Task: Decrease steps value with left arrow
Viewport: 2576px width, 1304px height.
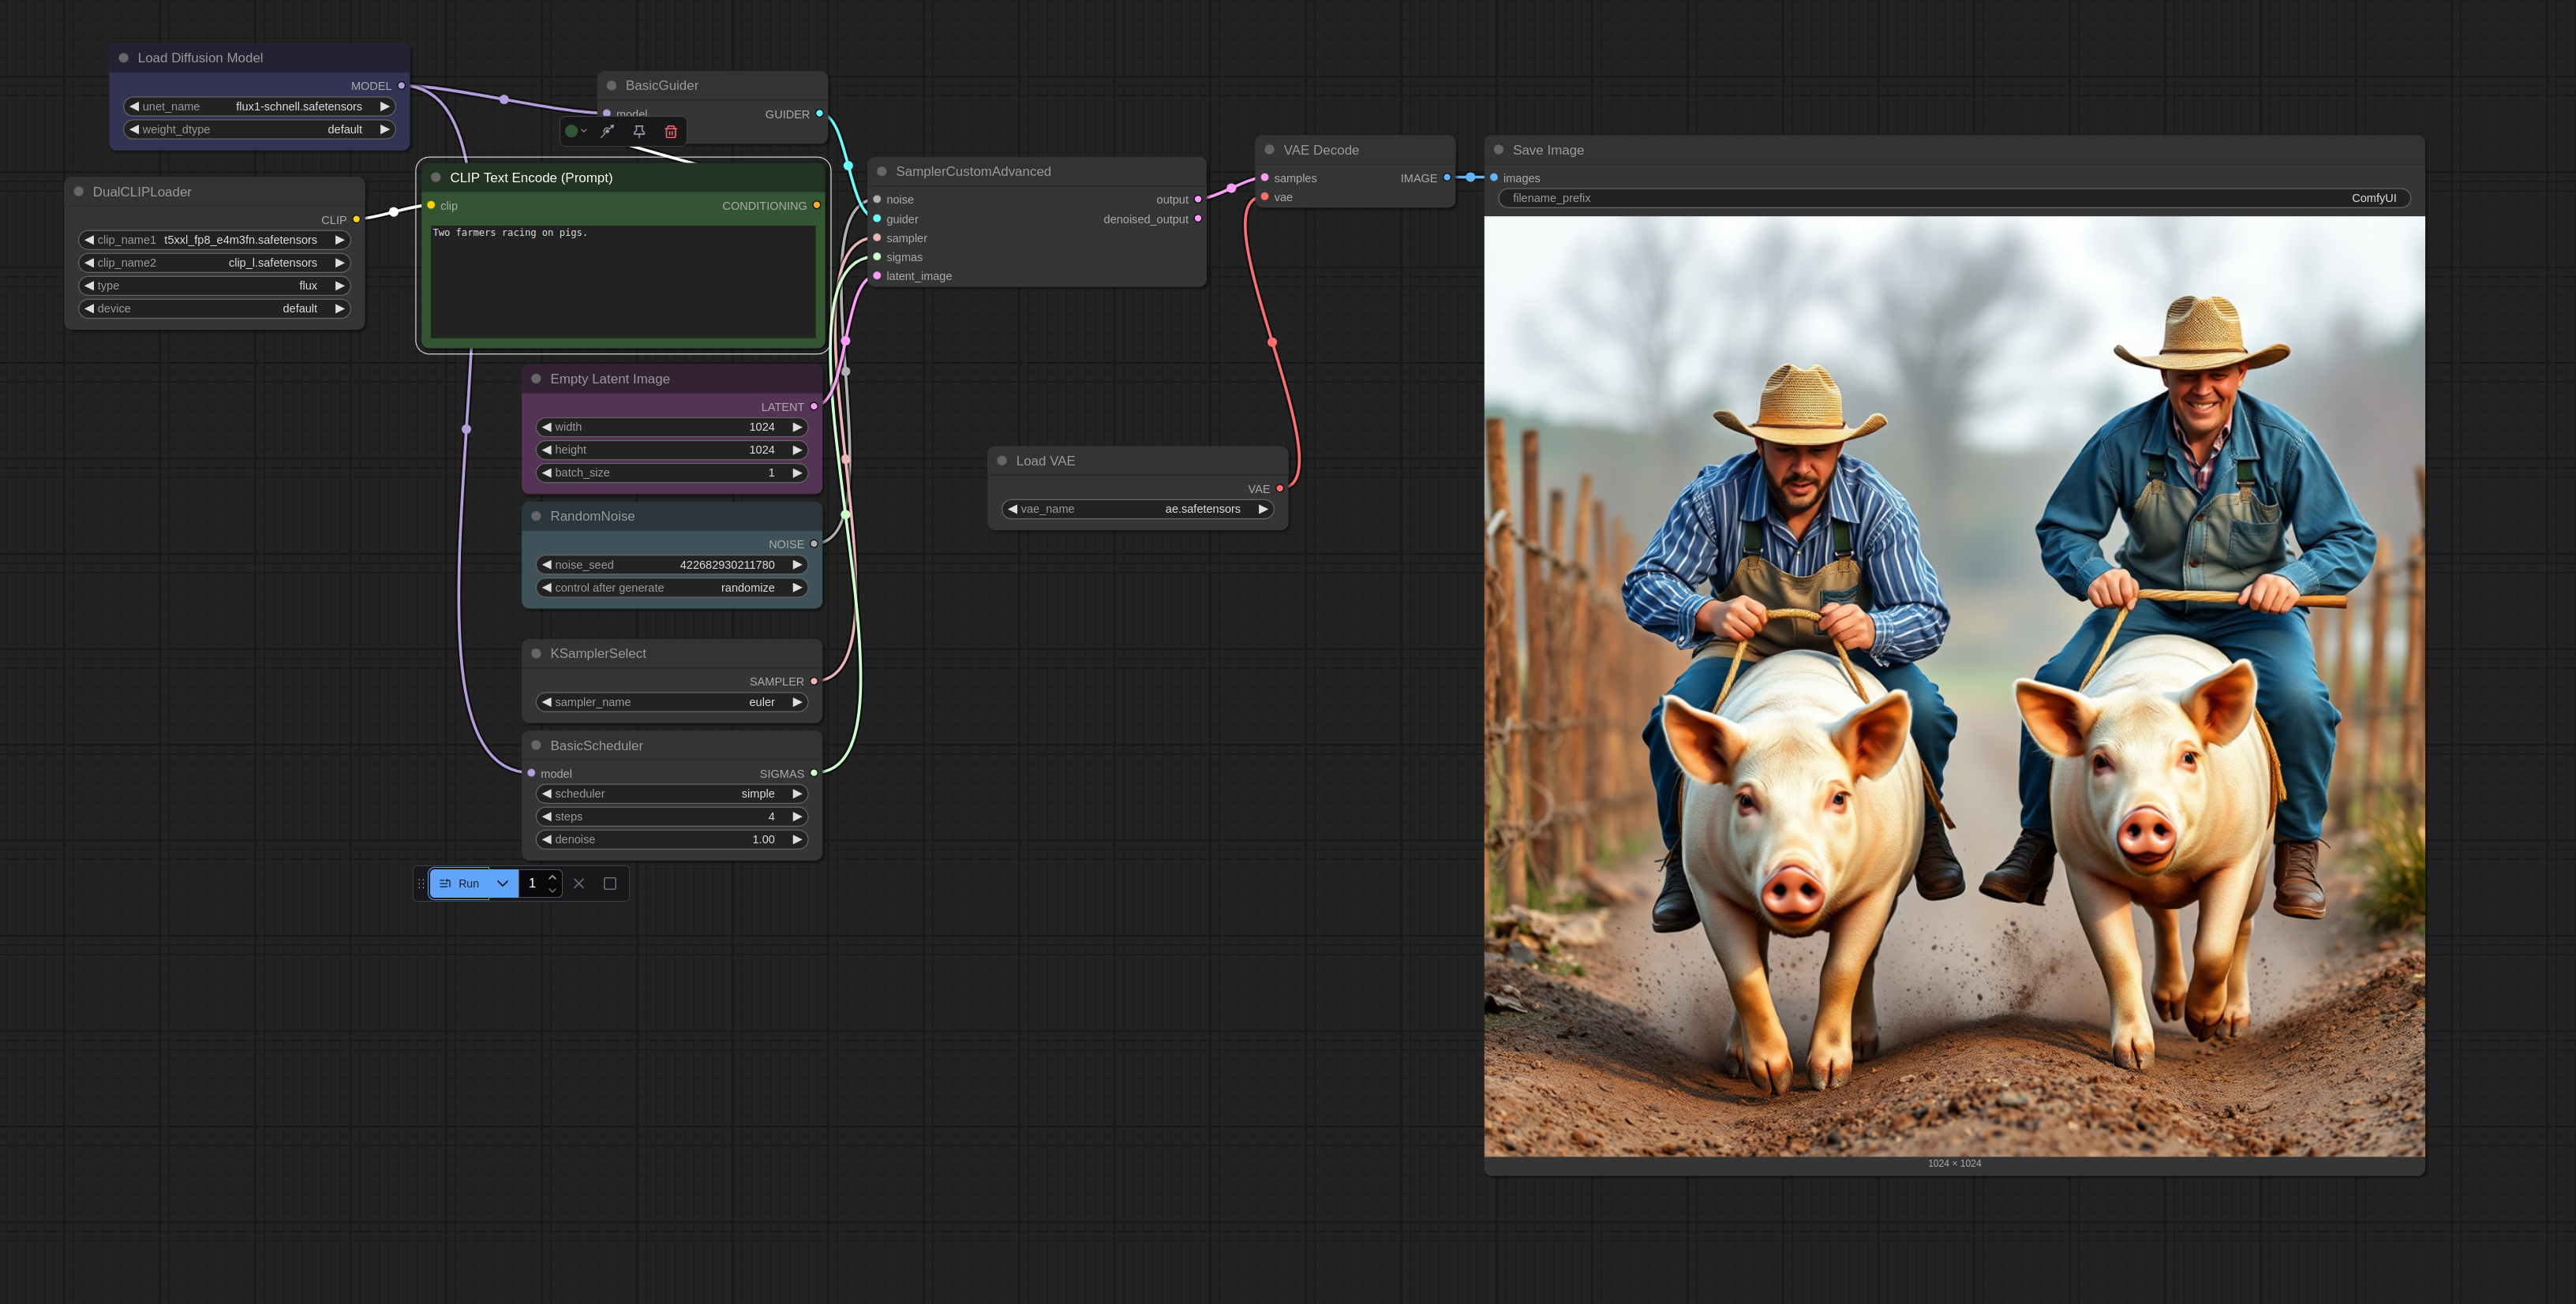Action: [x=547, y=816]
